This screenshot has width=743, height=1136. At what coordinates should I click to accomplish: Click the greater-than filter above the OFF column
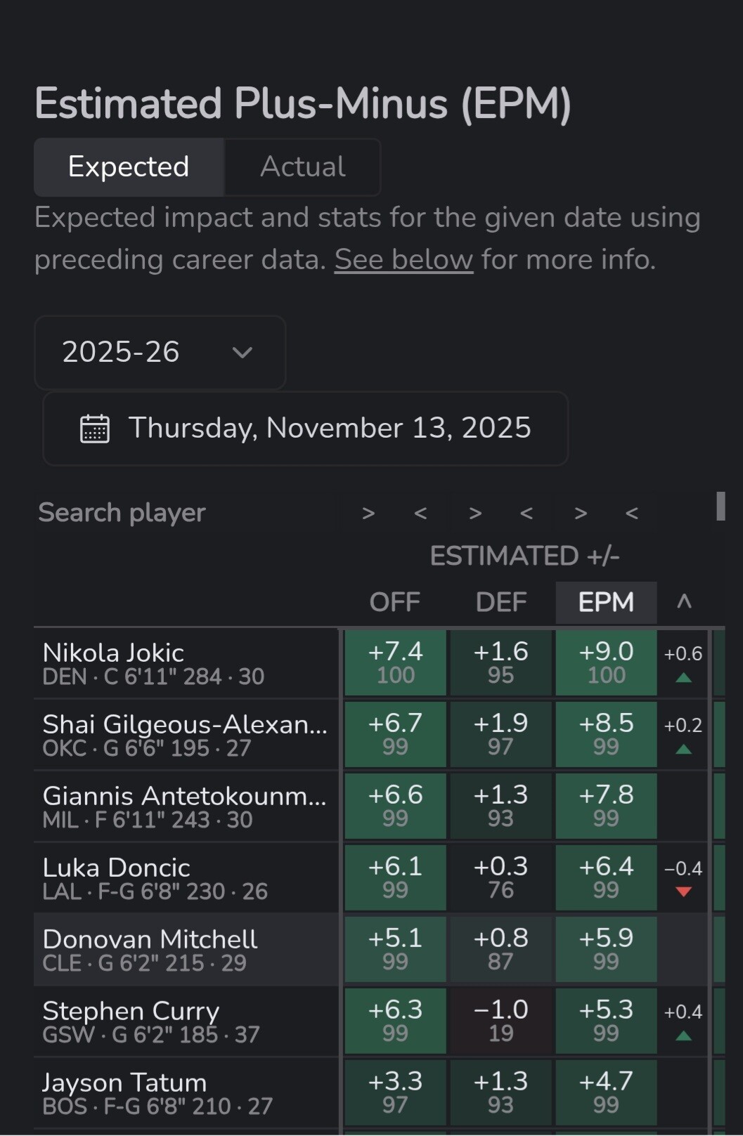[368, 514]
